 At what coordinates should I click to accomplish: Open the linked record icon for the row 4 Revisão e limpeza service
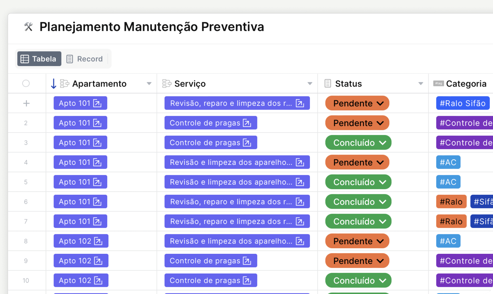pos(300,162)
